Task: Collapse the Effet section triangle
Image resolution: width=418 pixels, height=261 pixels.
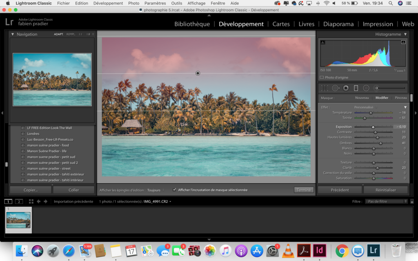Action: pyautogui.click(x=405, y=107)
